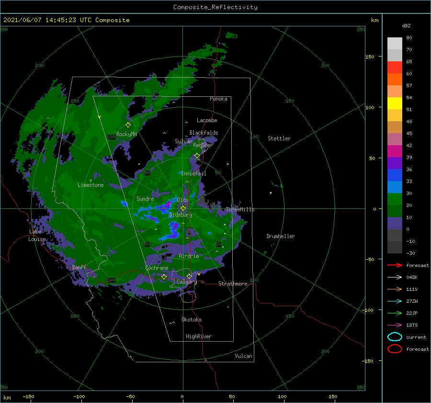Click the yellow diamond marker above Calgary

point(189,276)
